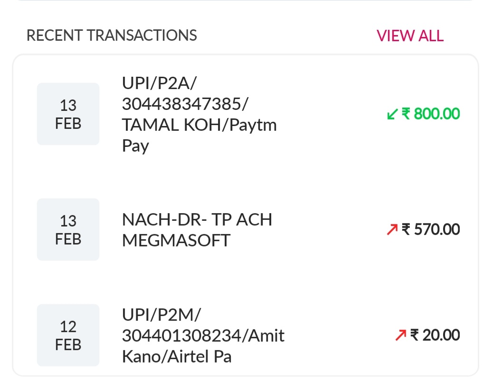Tap the TAMAL KOH/Paytm description line
This screenshot has height=390, width=502.
click(x=199, y=125)
